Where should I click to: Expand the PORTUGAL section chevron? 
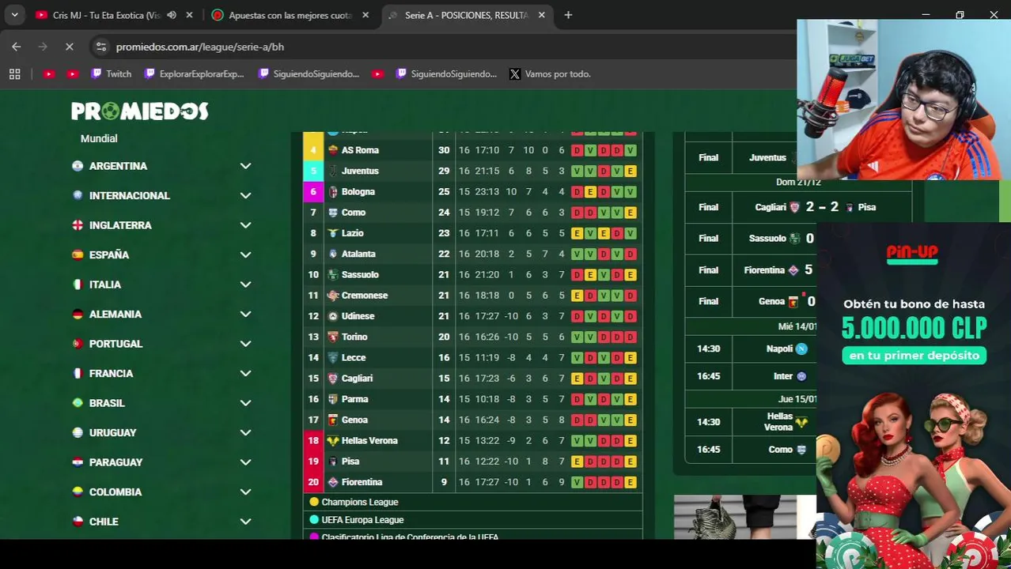(245, 344)
